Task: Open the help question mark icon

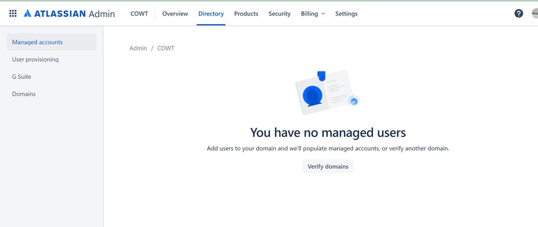Action: tap(519, 13)
